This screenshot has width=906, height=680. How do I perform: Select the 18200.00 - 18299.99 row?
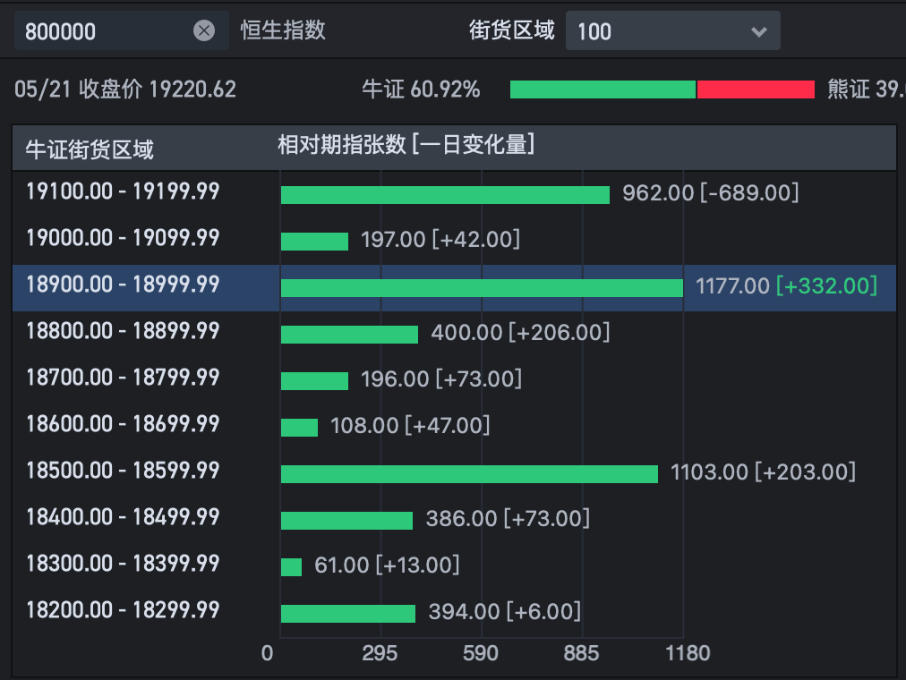pyautogui.click(x=123, y=610)
